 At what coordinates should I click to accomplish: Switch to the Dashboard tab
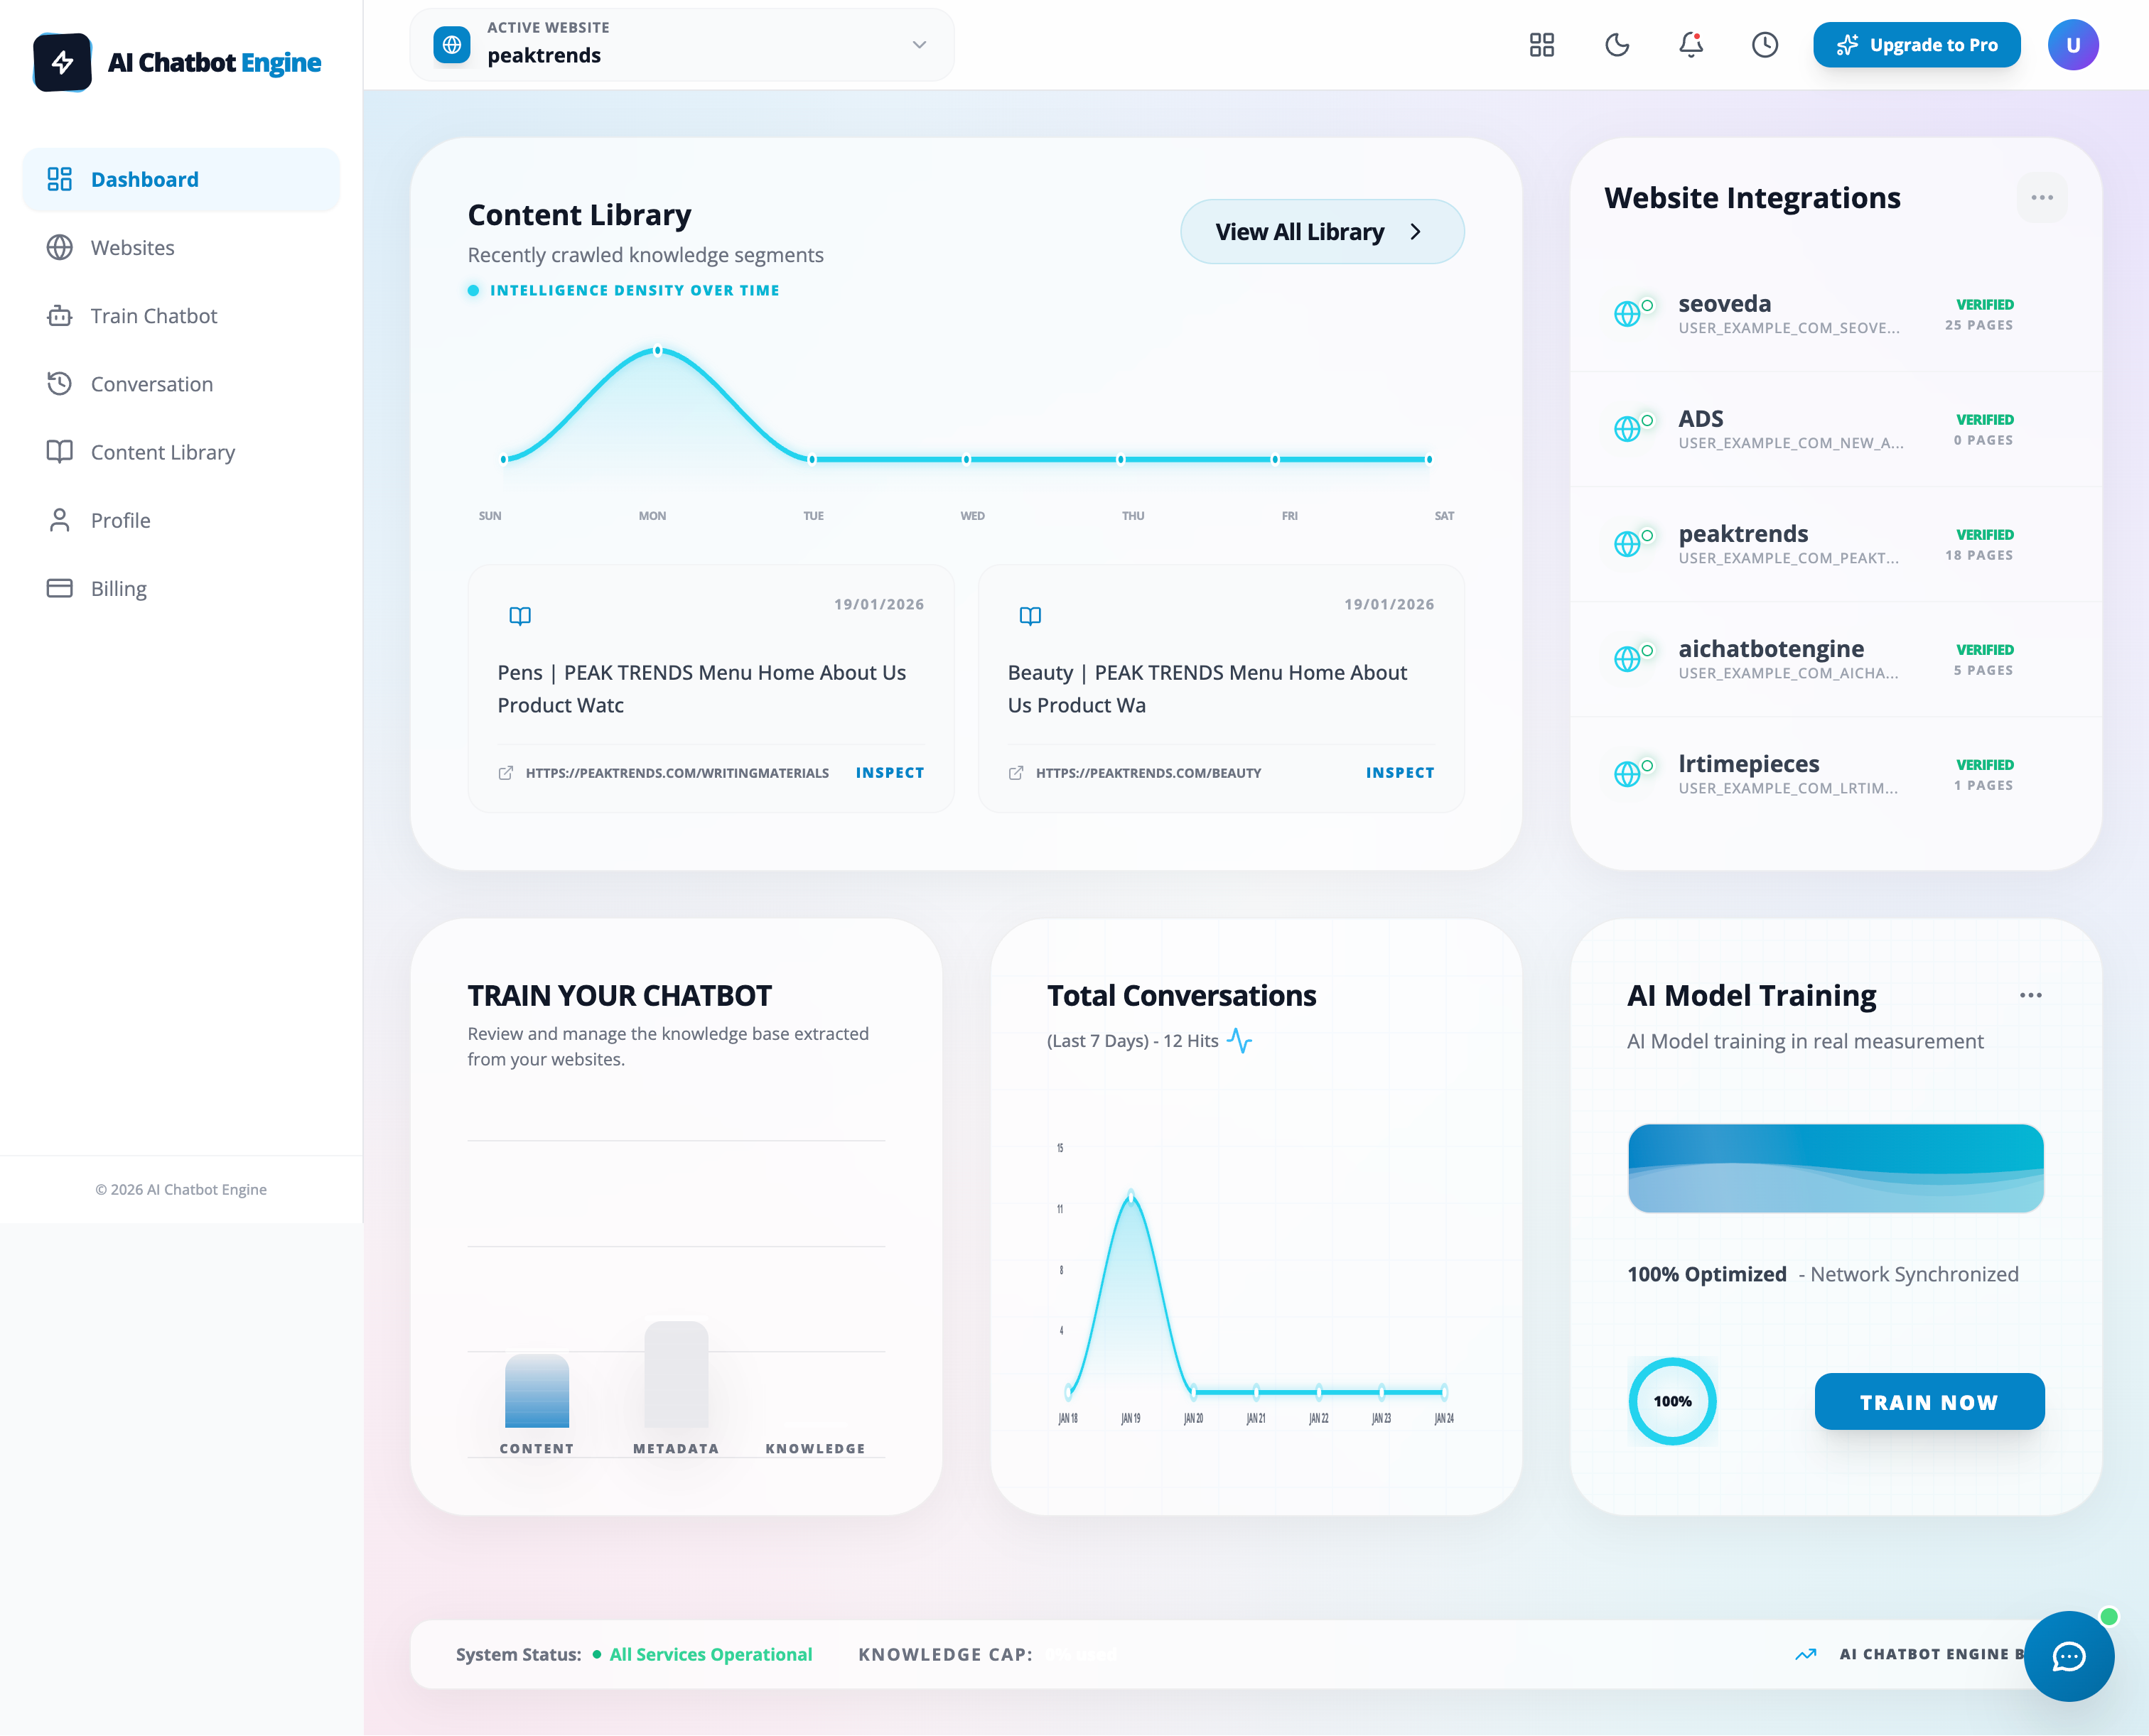(x=145, y=179)
